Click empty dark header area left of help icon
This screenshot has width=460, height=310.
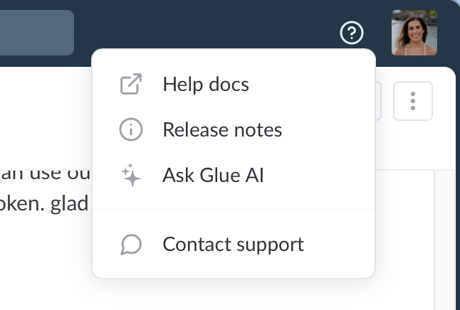click(x=214, y=28)
